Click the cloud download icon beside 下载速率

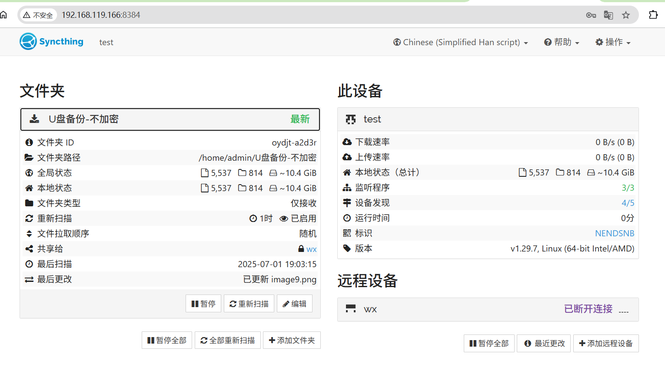[x=347, y=142]
